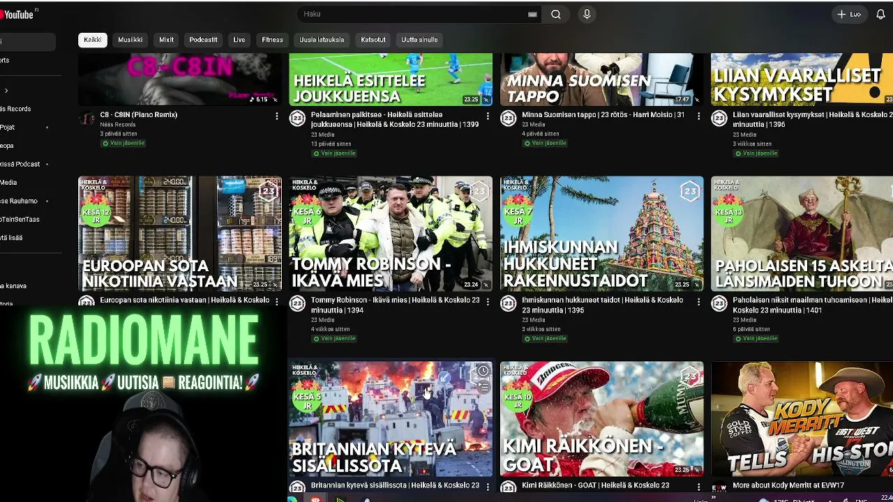
Task: Select the Uusia latauksia filter chip
Action: pyautogui.click(x=322, y=40)
